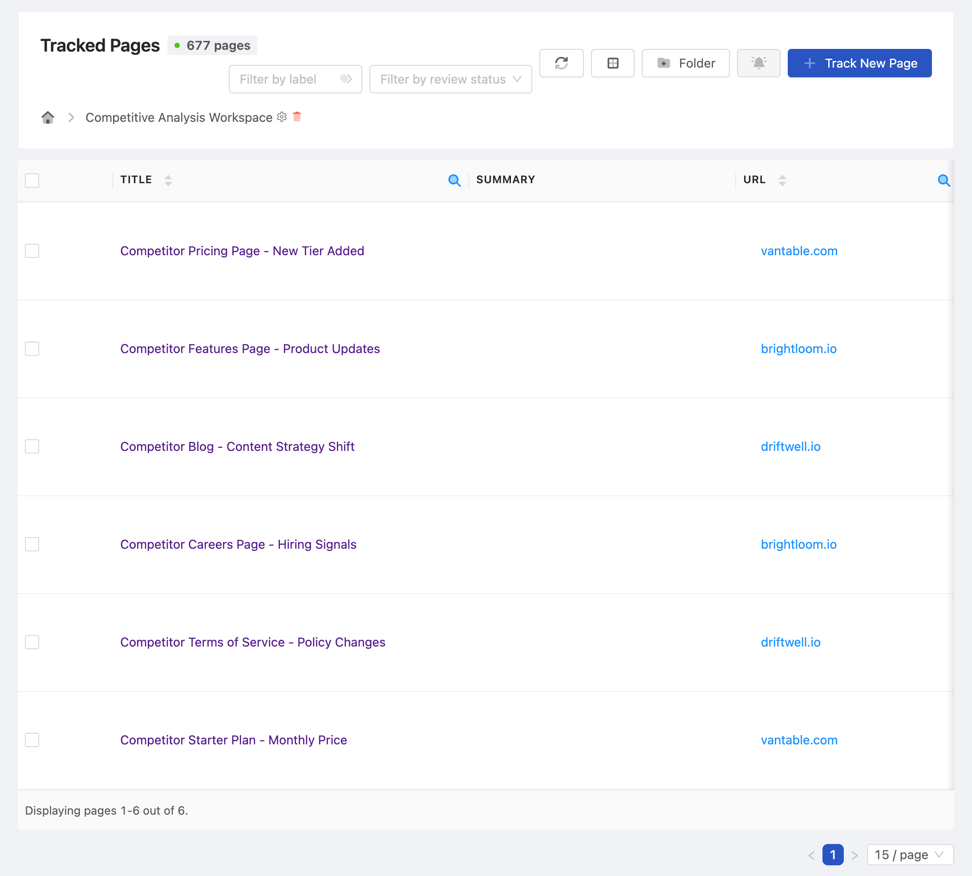Screen dimensions: 972x876
Task: Visit brightloom.io link in Features Page row
Action: 798,349
